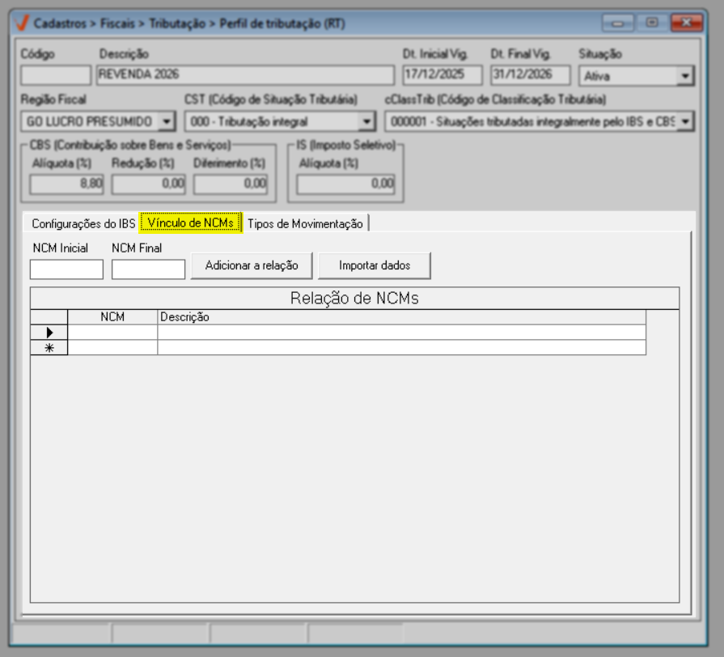Select the new row asterisk indicator

point(49,348)
